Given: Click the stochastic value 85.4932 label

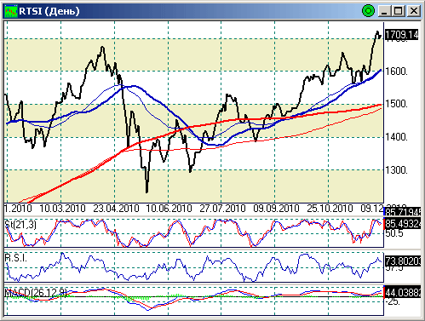Looking at the screenshot, I should click(x=403, y=224).
